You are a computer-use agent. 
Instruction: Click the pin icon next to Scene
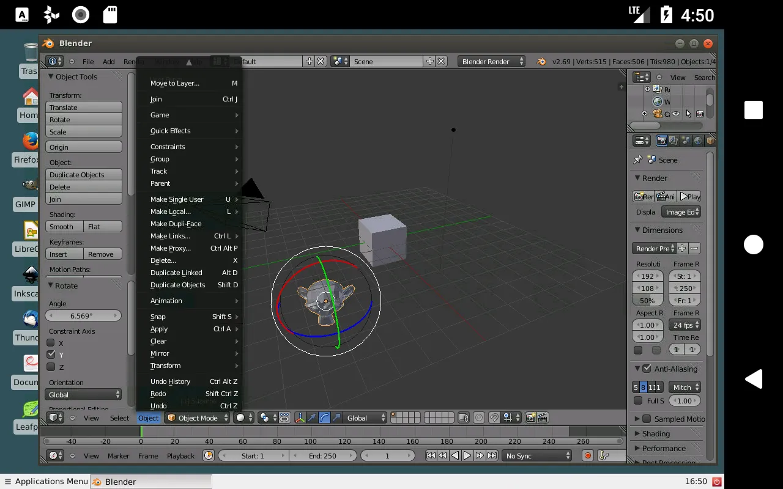tap(638, 160)
